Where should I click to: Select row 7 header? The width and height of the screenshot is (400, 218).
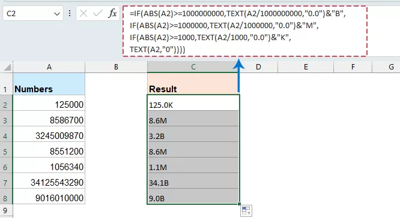[6, 181]
